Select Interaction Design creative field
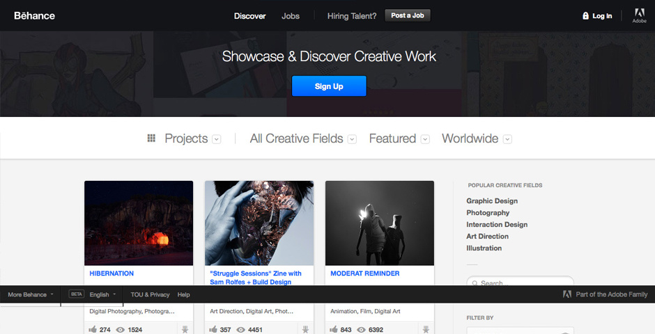This screenshot has width=655, height=334. [497, 224]
